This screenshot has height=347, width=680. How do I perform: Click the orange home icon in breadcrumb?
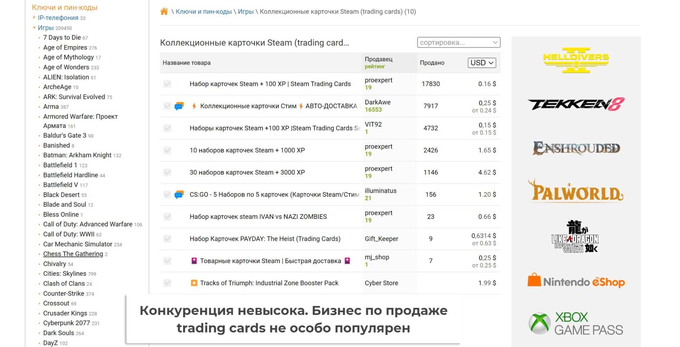(x=164, y=11)
